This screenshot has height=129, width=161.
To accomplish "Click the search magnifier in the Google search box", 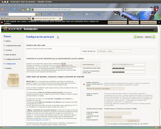I will [x=152, y=9].
